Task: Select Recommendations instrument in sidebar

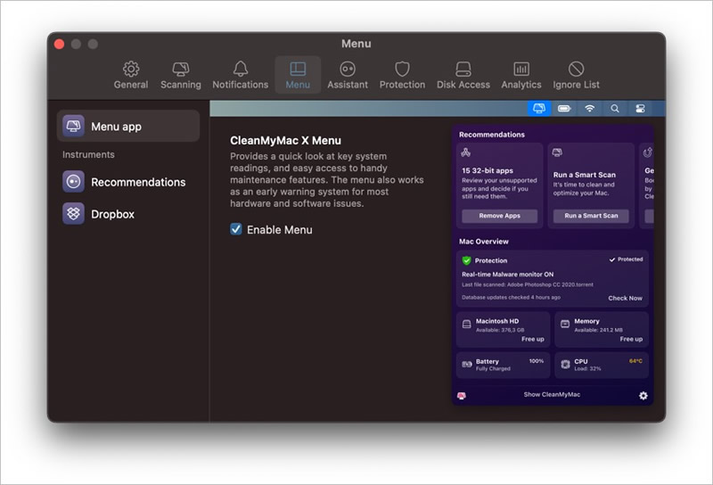Action: pyautogui.click(x=128, y=182)
